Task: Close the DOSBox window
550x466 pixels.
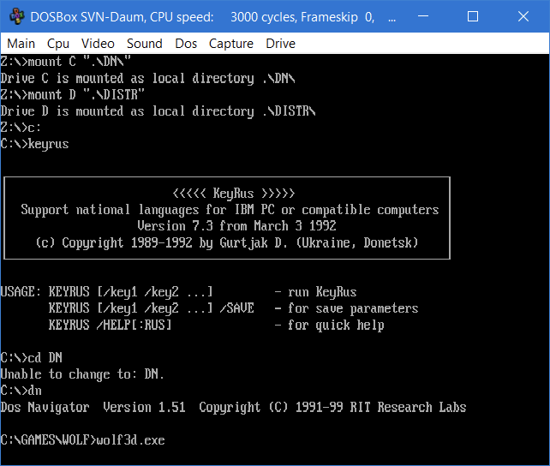Action: [x=523, y=16]
